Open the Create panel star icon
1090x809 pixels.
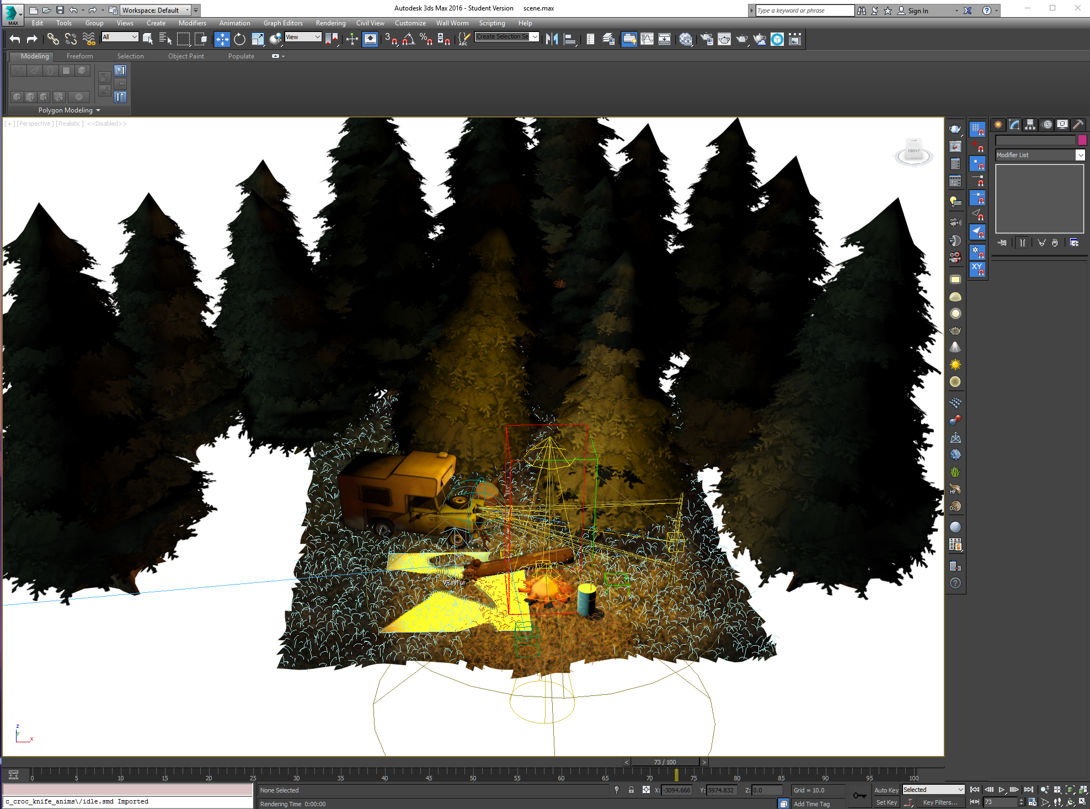(998, 125)
